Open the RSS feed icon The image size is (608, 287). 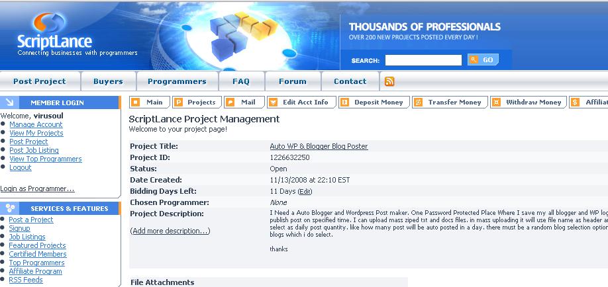pyautogui.click(x=389, y=81)
